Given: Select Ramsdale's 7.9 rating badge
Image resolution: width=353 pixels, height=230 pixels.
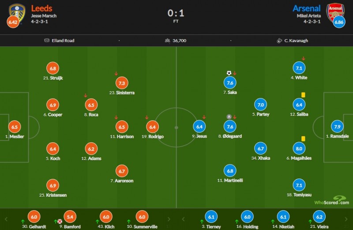Looking at the screenshot, I should pyautogui.click(x=337, y=126).
